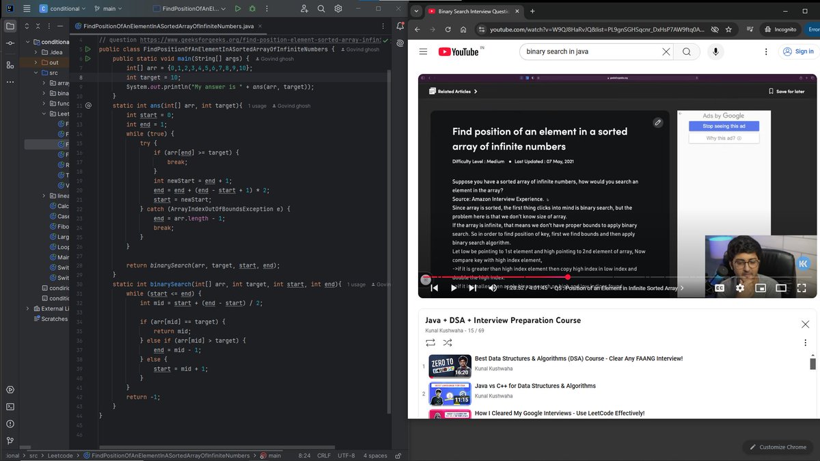Open the Run tool window icon at bottom left
The width and height of the screenshot is (820, 461).
coord(10,390)
